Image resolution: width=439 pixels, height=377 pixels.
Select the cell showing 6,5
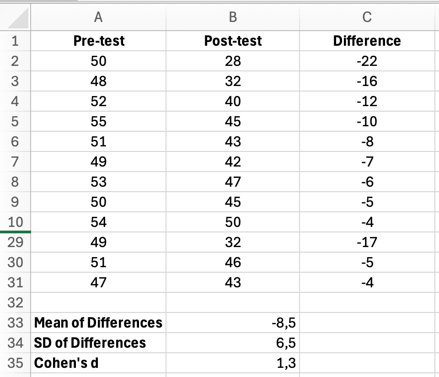coord(232,342)
